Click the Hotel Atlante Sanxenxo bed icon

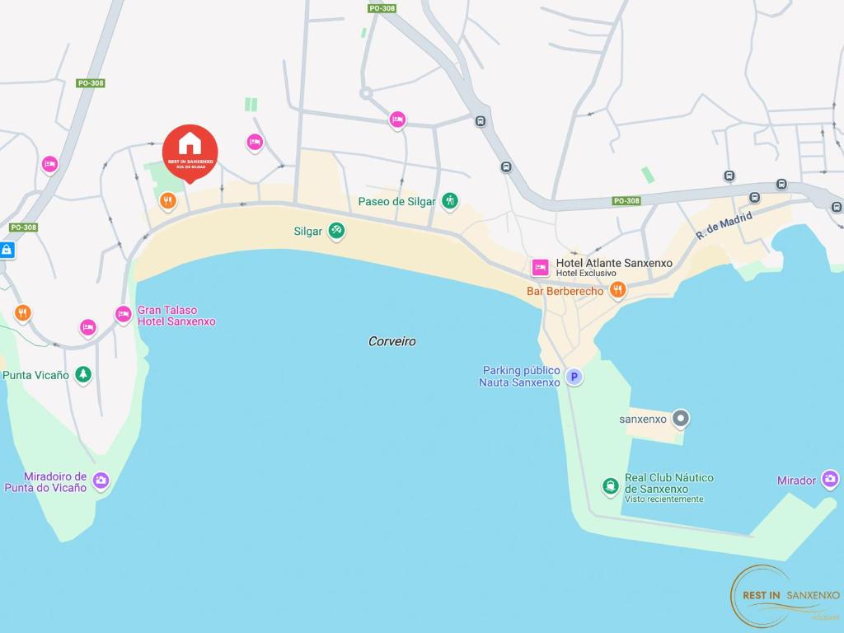(540, 267)
